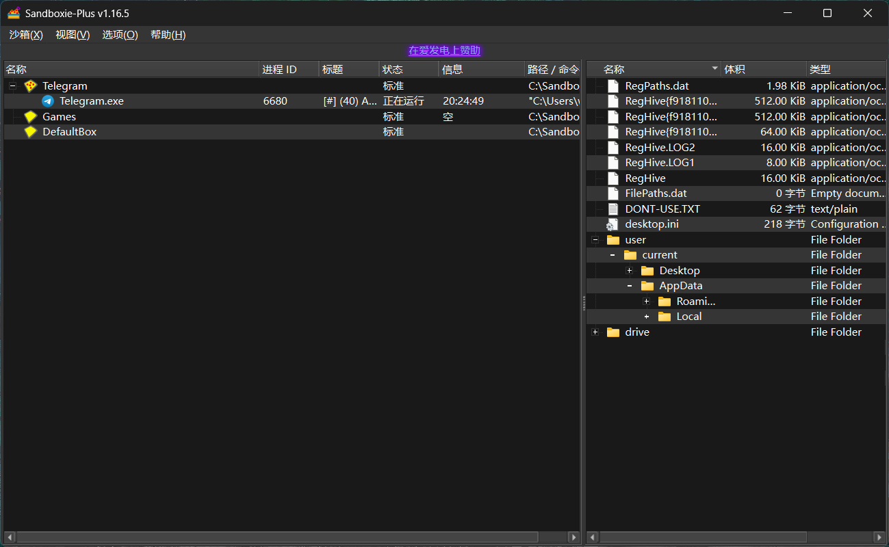Sort files by the 体积 column header
The image size is (889, 547).
tap(762, 69)
